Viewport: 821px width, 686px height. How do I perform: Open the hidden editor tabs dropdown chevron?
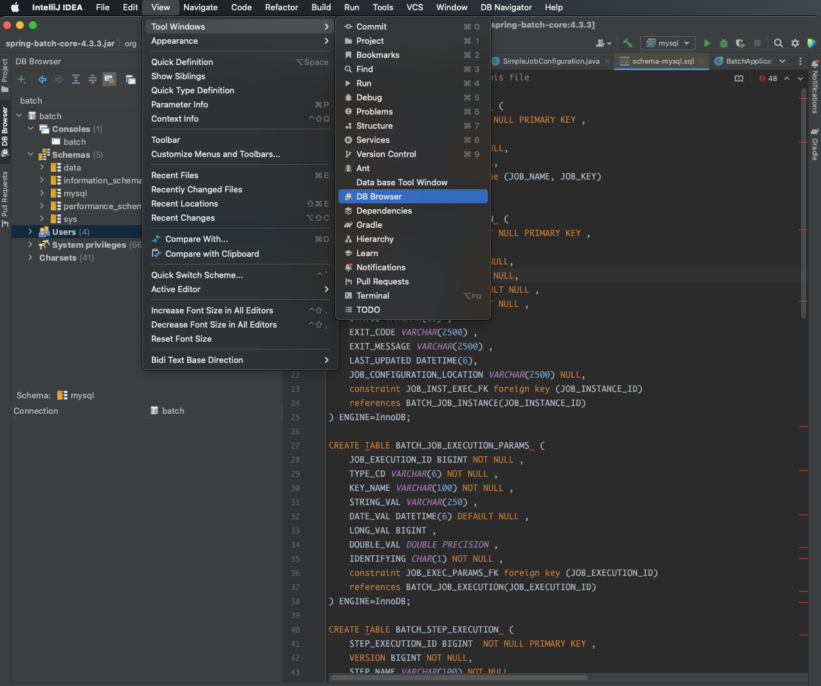coord(782,61)
